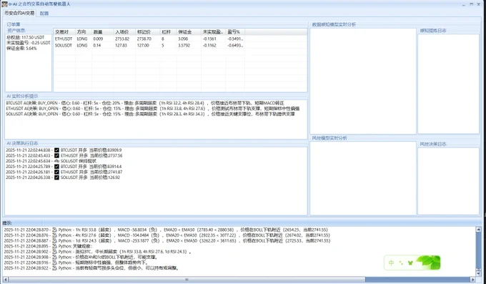Click check icon on ETHUSDT 开多 2737.56 log row

(x=56, y=155)
